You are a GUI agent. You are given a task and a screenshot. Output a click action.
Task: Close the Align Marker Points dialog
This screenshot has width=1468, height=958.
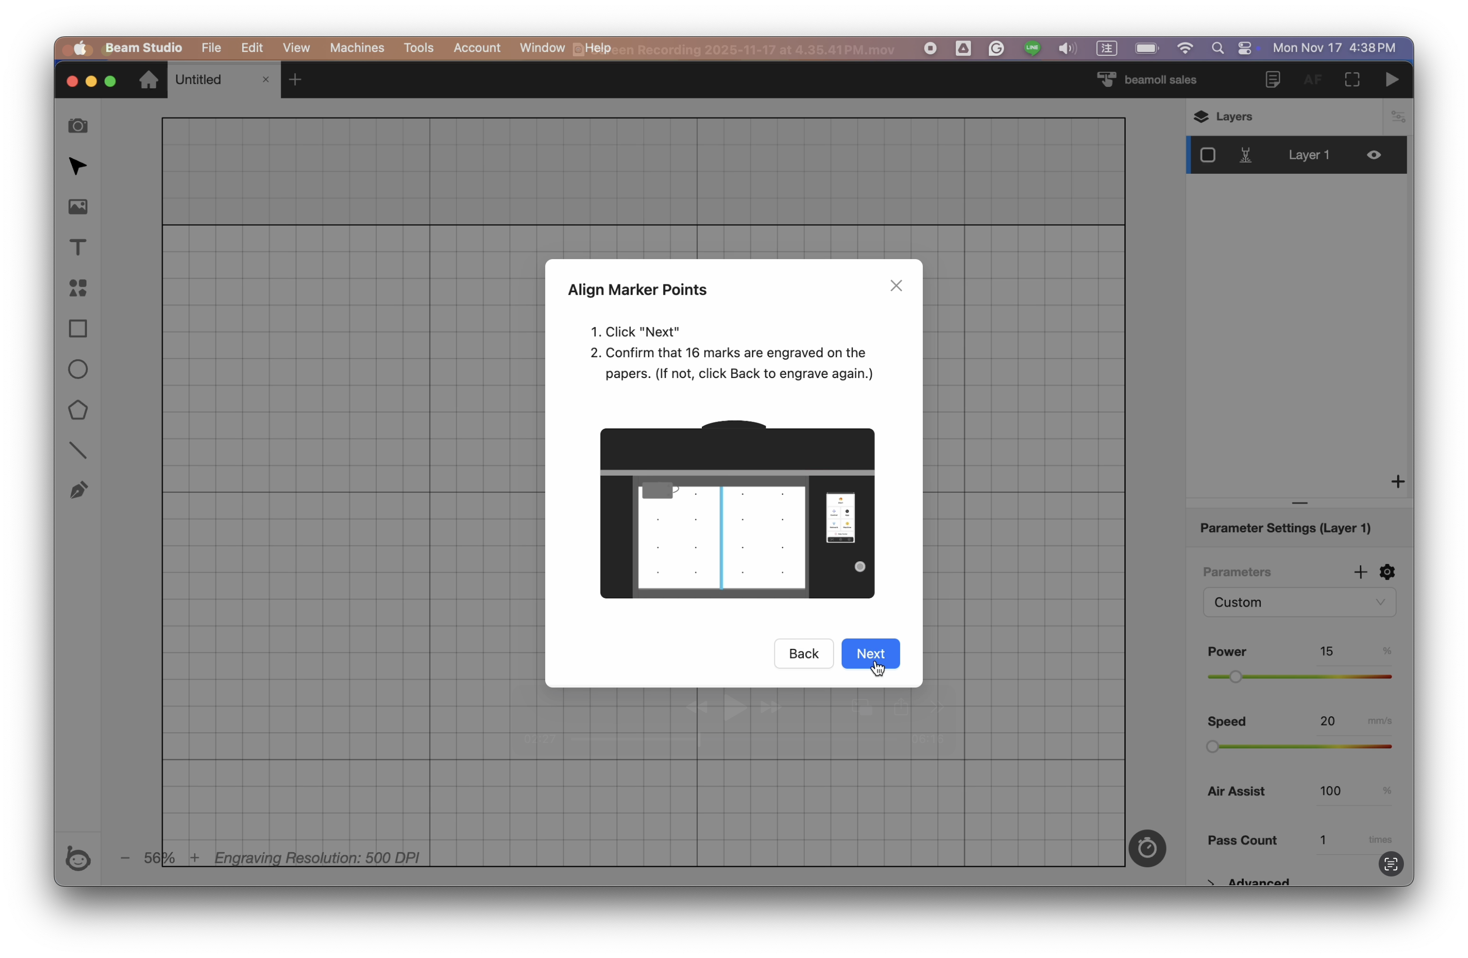(896, 285)
